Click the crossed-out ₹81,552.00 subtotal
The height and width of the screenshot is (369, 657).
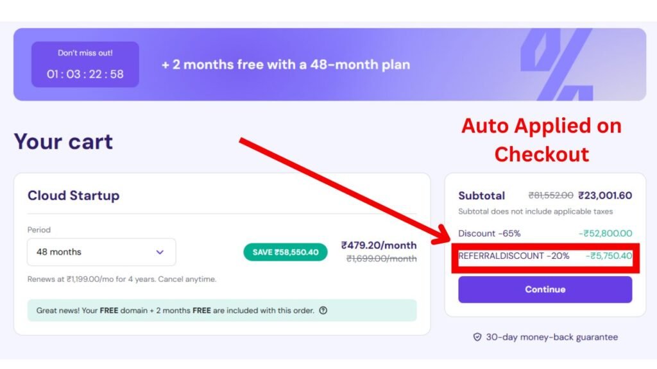[x=550, y=196]
